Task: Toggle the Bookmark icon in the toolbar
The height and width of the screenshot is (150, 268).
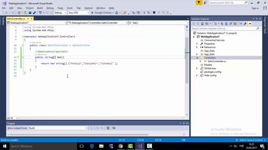Action: pyautogui.click(x=154, y=13)
